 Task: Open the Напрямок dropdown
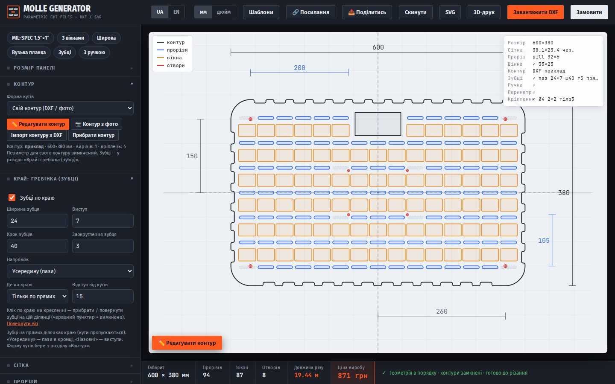pyautogui.click(x=70, y=271)
